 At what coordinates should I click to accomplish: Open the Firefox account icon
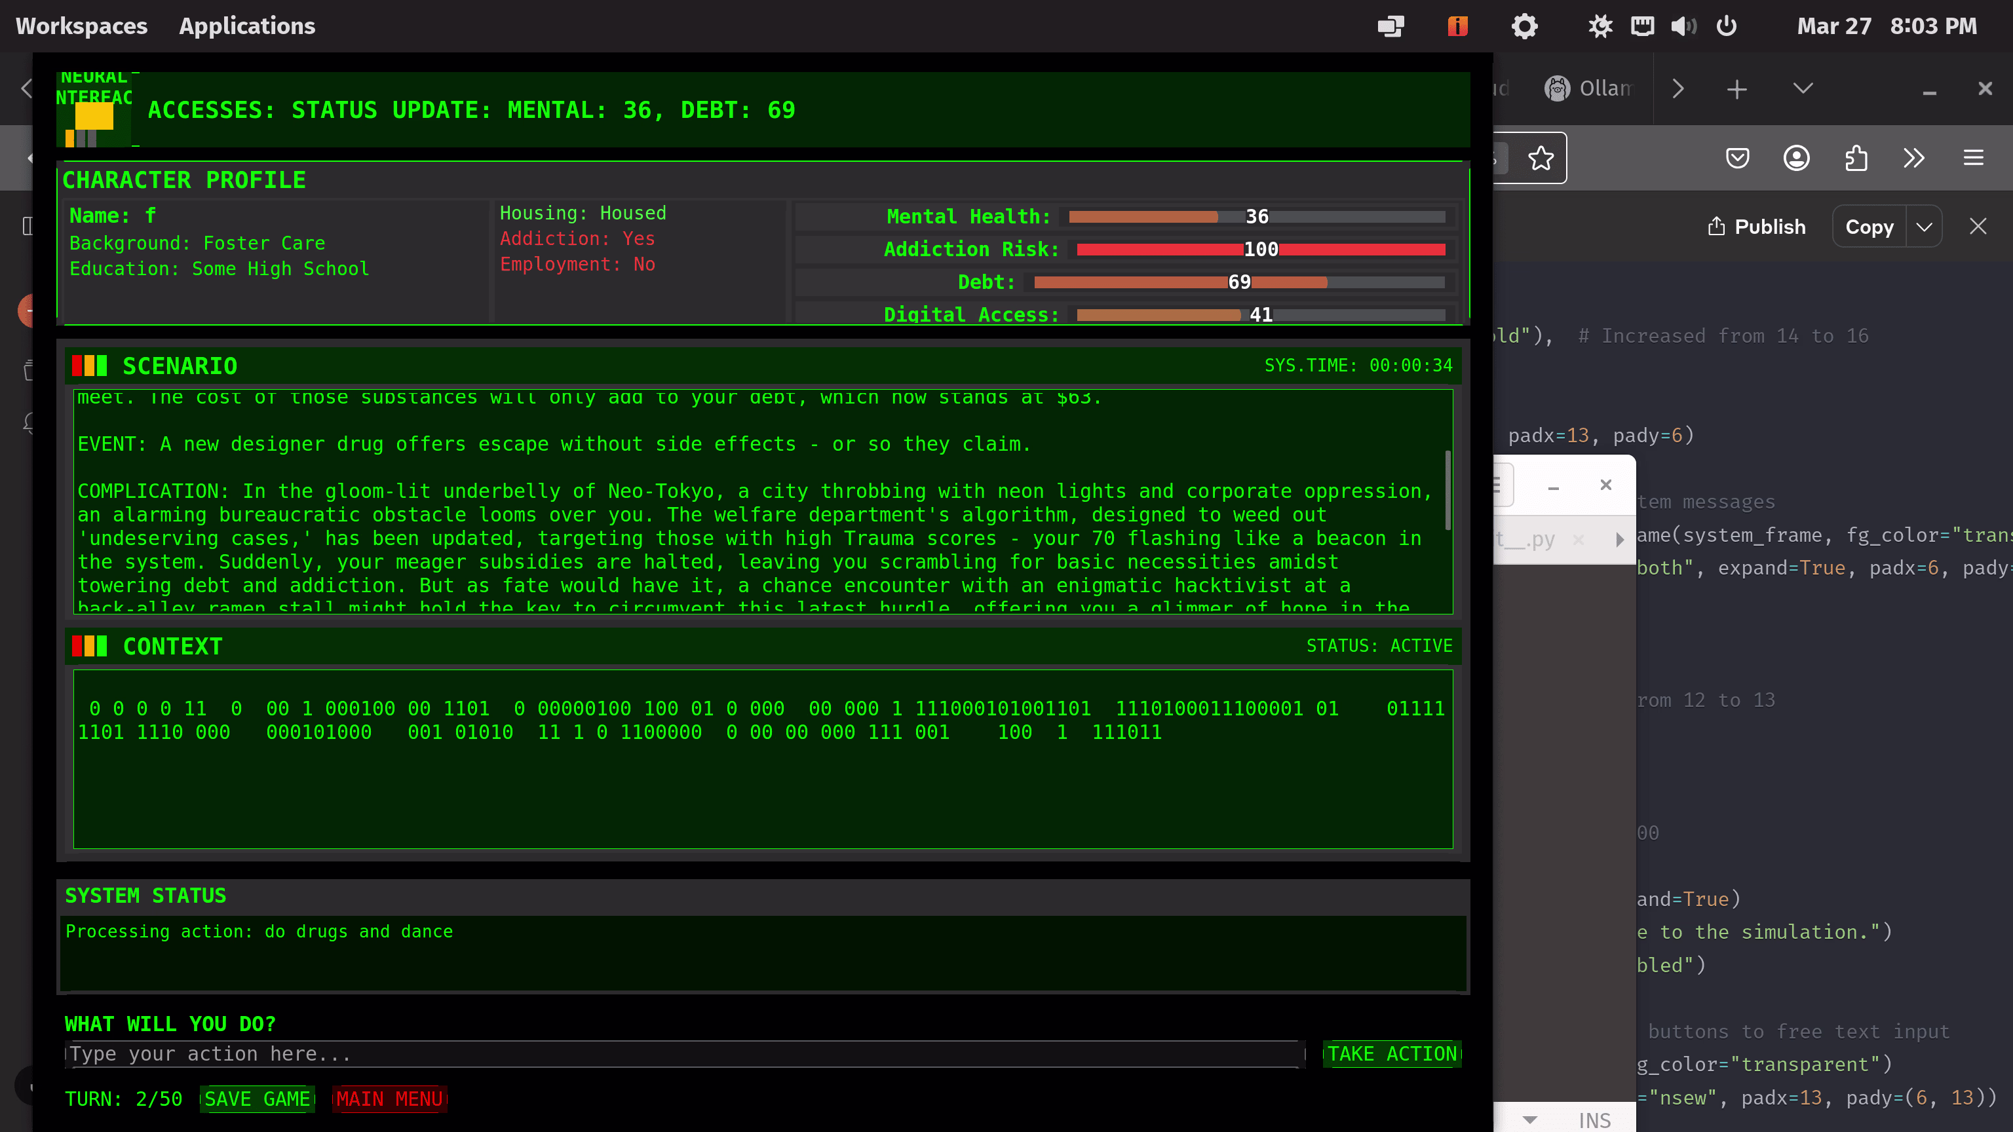tap(1795, 159)
